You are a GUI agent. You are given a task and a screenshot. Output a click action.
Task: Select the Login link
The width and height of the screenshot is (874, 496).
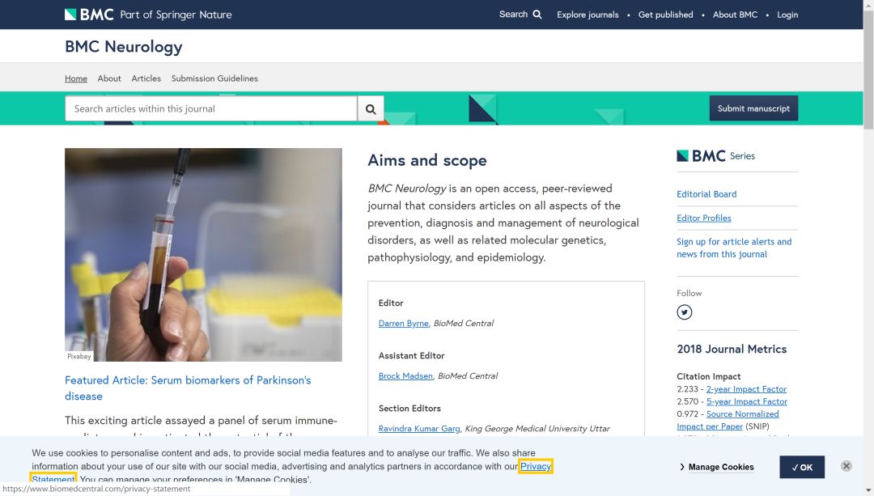pyautogui.click(x=787, y=15)
